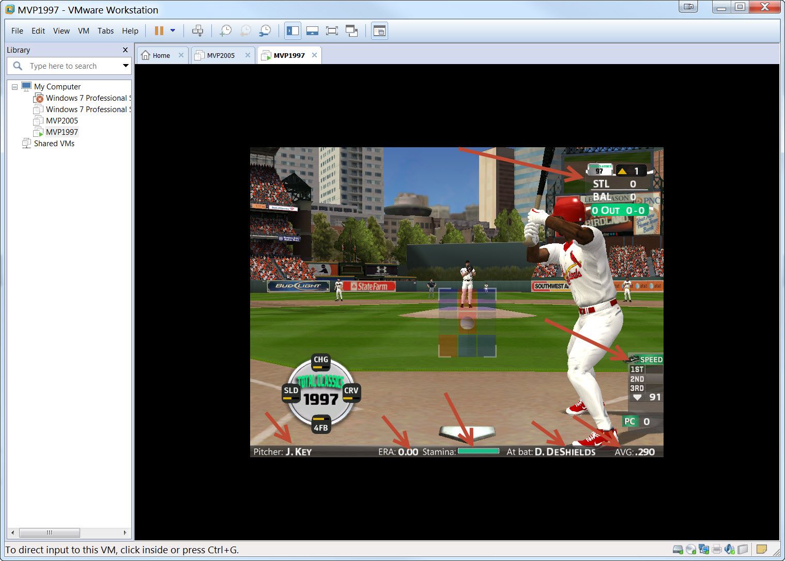Collapse the My Computer tree node
This screenshot has height=561, width=785.
14,87
